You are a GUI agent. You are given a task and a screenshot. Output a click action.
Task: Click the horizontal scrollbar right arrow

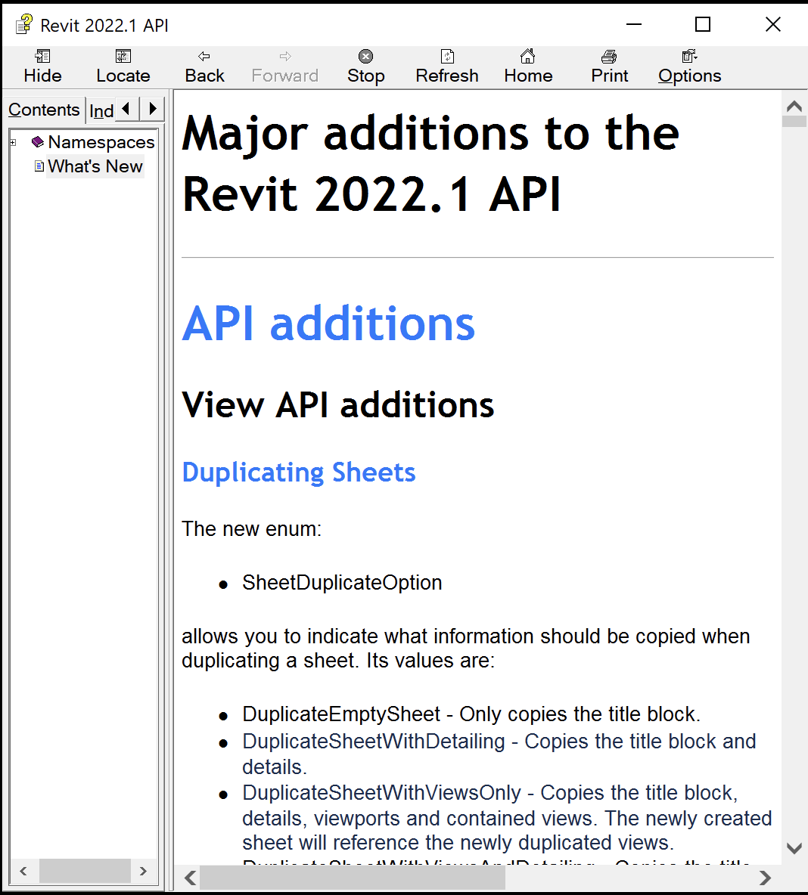[x=766, y=878]
